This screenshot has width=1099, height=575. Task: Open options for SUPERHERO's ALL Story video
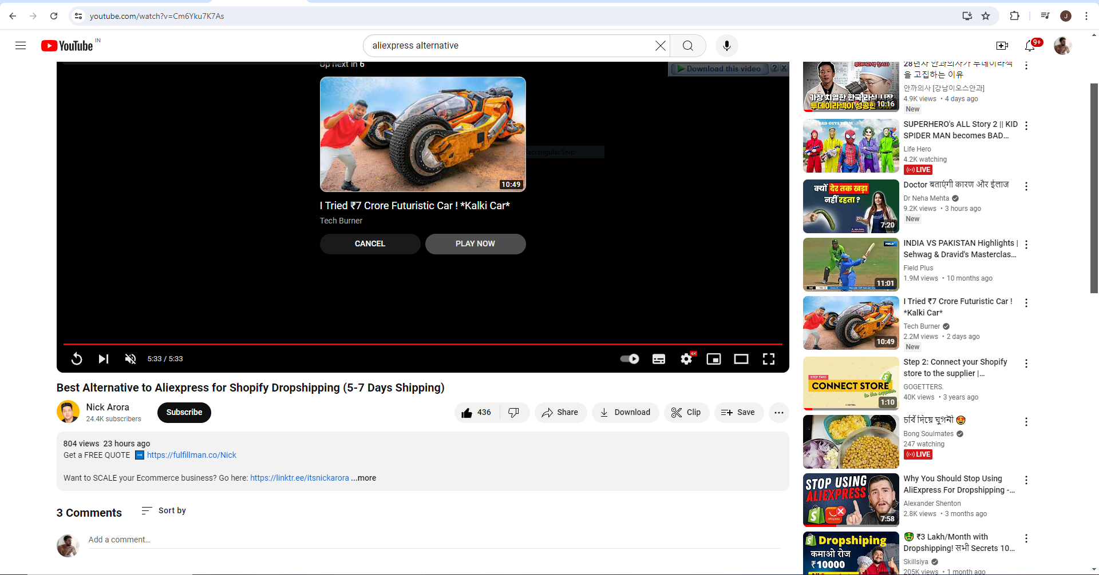coord(1026,126)
